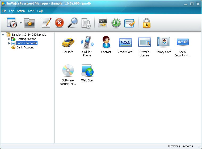
Task: Select Getting Started in the tree
Action: pos(26,39)
